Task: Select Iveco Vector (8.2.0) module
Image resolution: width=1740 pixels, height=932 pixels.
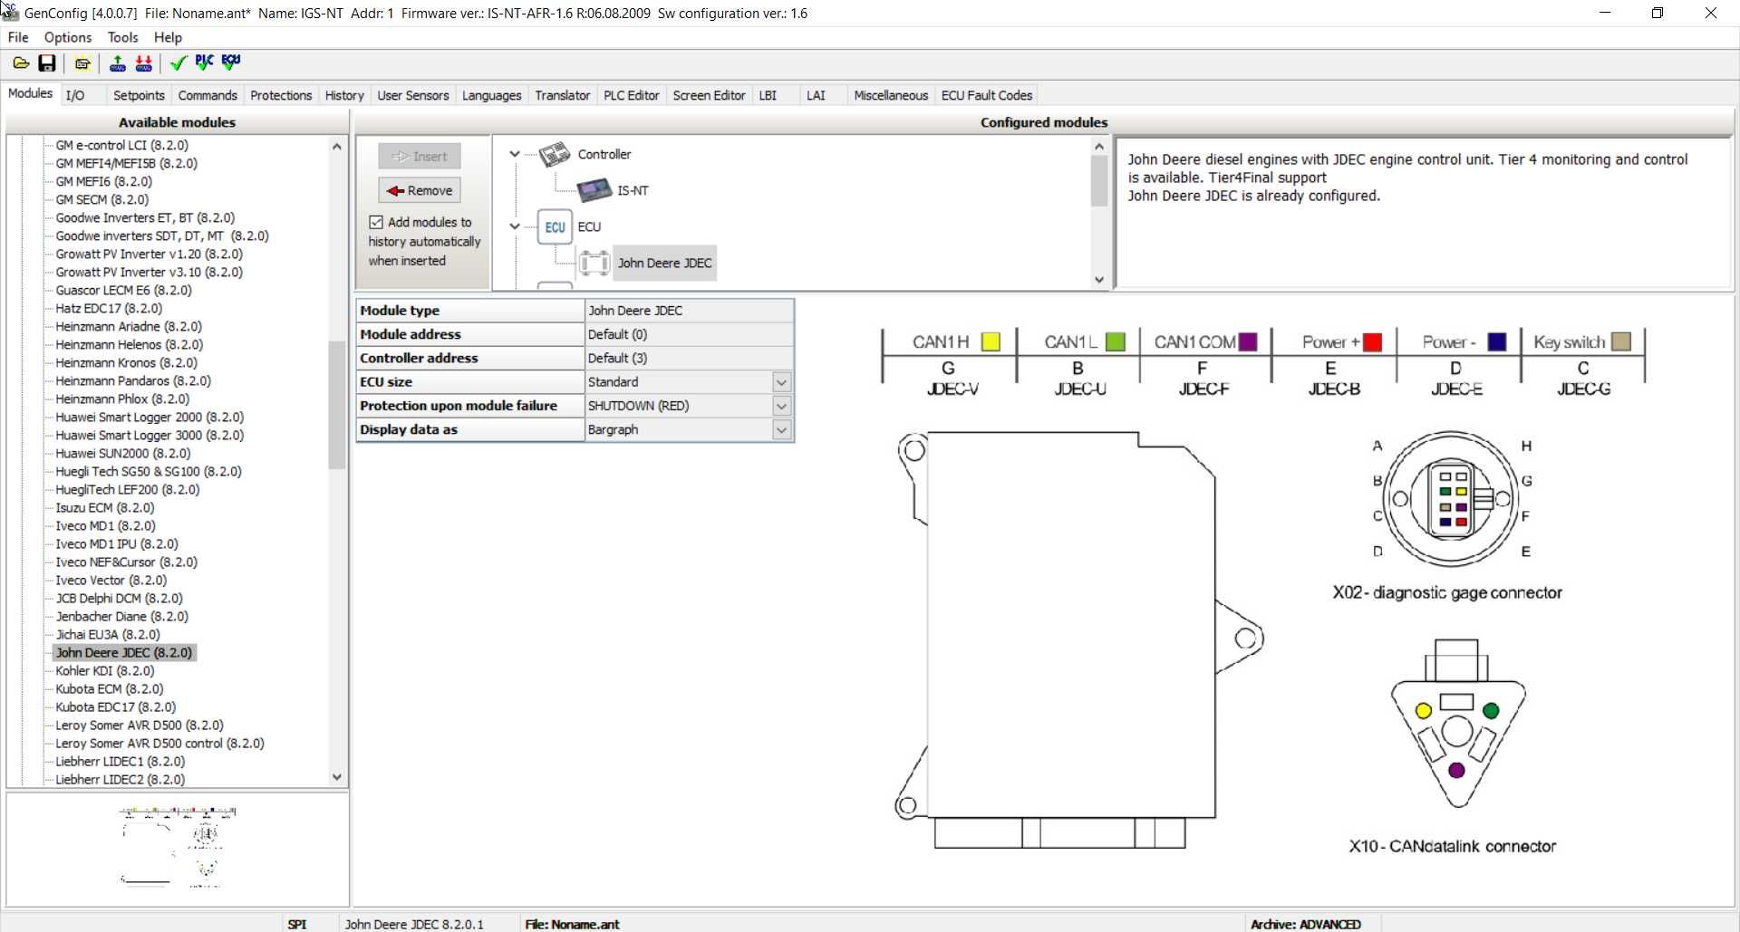Action: point(111,580)
